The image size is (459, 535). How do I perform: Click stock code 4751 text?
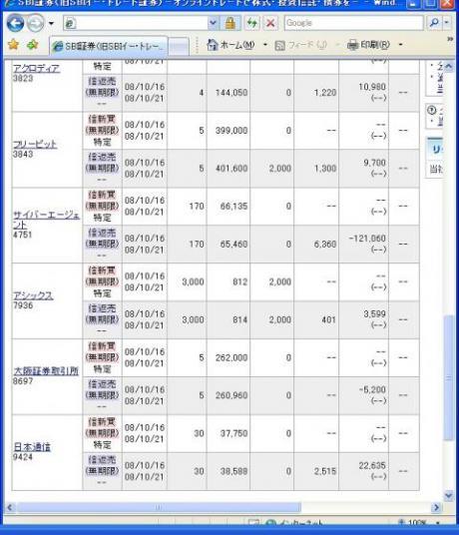[23, 235]
